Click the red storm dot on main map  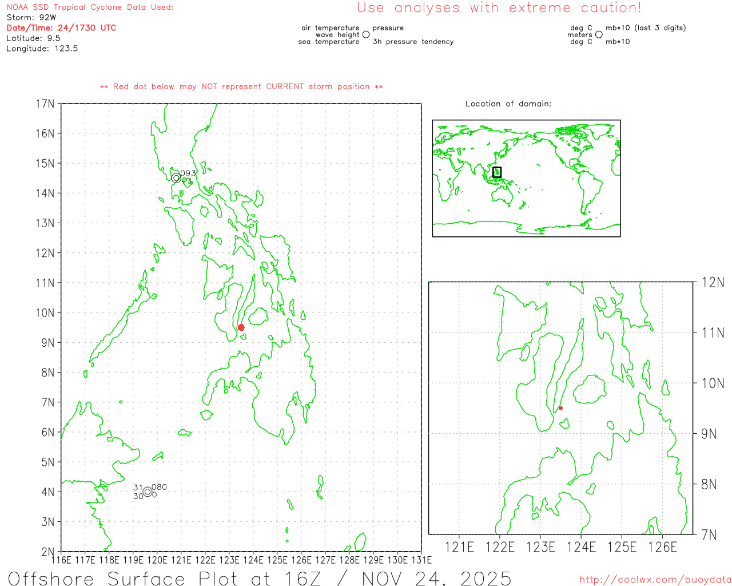click(x=241, y=327)
